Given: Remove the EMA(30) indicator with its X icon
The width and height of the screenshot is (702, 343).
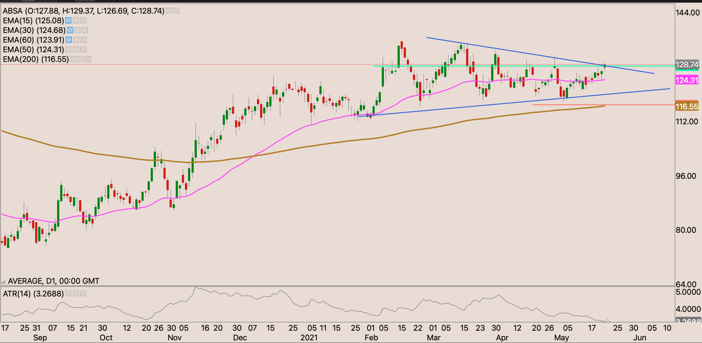Looking at the screenshot, I should point(85,30).
